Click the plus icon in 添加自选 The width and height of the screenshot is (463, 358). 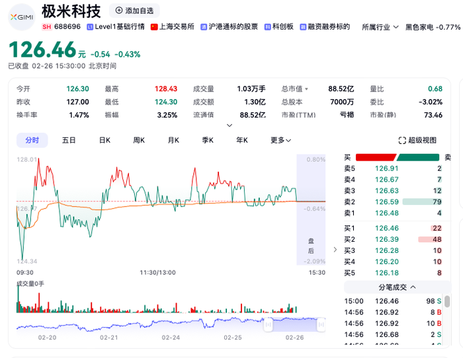click(x=118, y=11)
